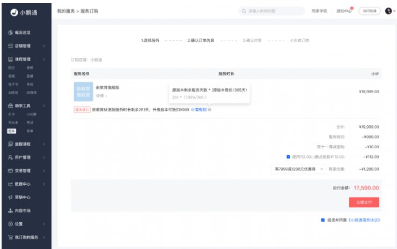Click the info icon next to 计算规则

(x=209, y=110)
